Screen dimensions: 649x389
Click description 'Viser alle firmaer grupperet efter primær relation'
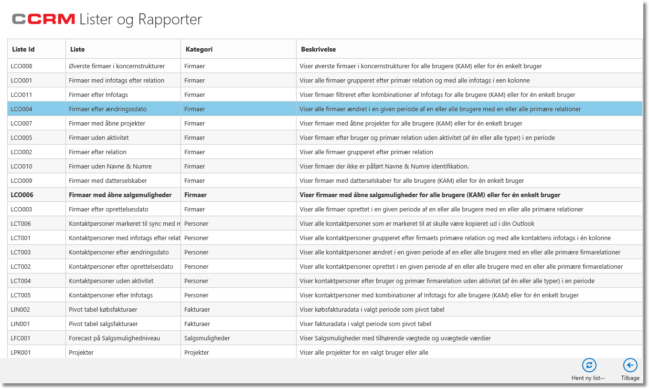pos(366,152)
